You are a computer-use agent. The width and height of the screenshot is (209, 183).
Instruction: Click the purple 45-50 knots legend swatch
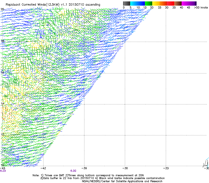(x=193, y=3)
